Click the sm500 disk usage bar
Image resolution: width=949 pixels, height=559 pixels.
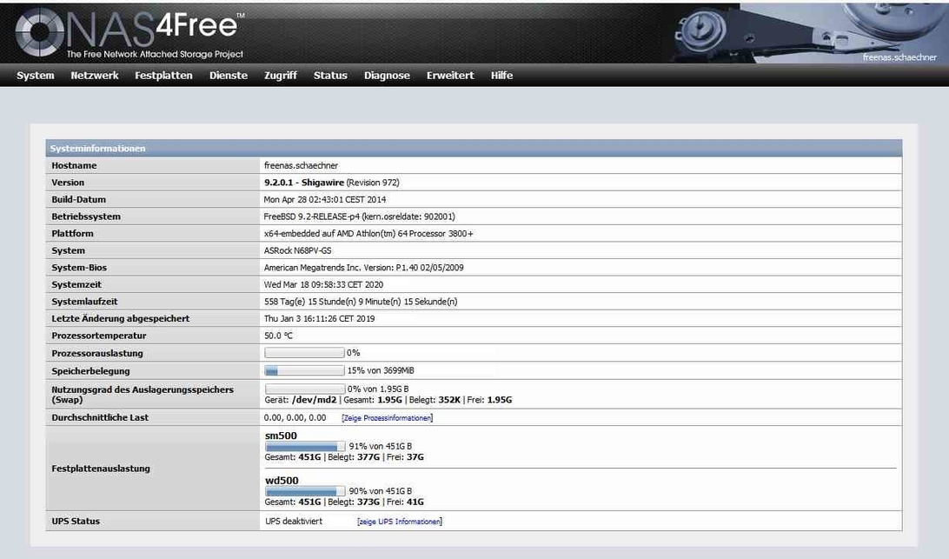pos(304,446)
